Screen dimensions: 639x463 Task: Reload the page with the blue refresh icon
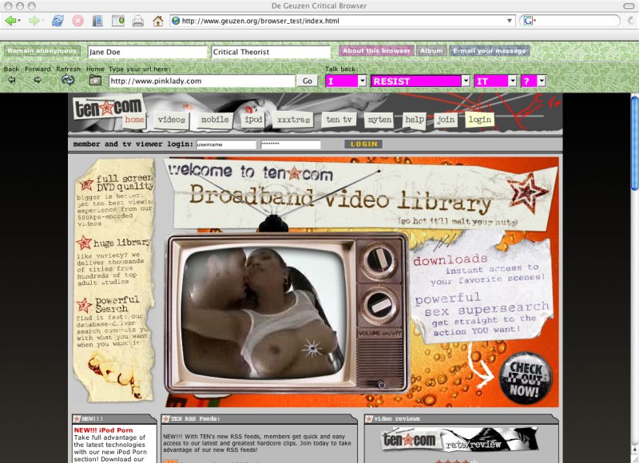[58, 21]
